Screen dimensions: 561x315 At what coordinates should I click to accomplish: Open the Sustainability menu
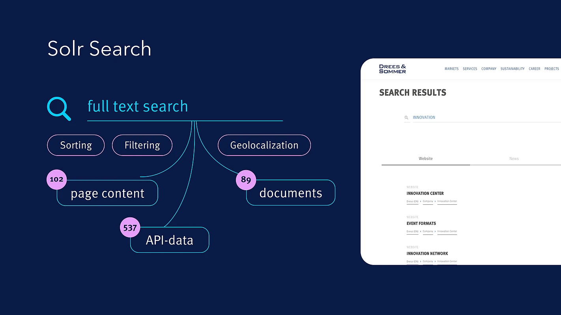[x=512, y=69]
